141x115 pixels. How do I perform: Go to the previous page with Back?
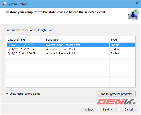(x=89, y=109)
